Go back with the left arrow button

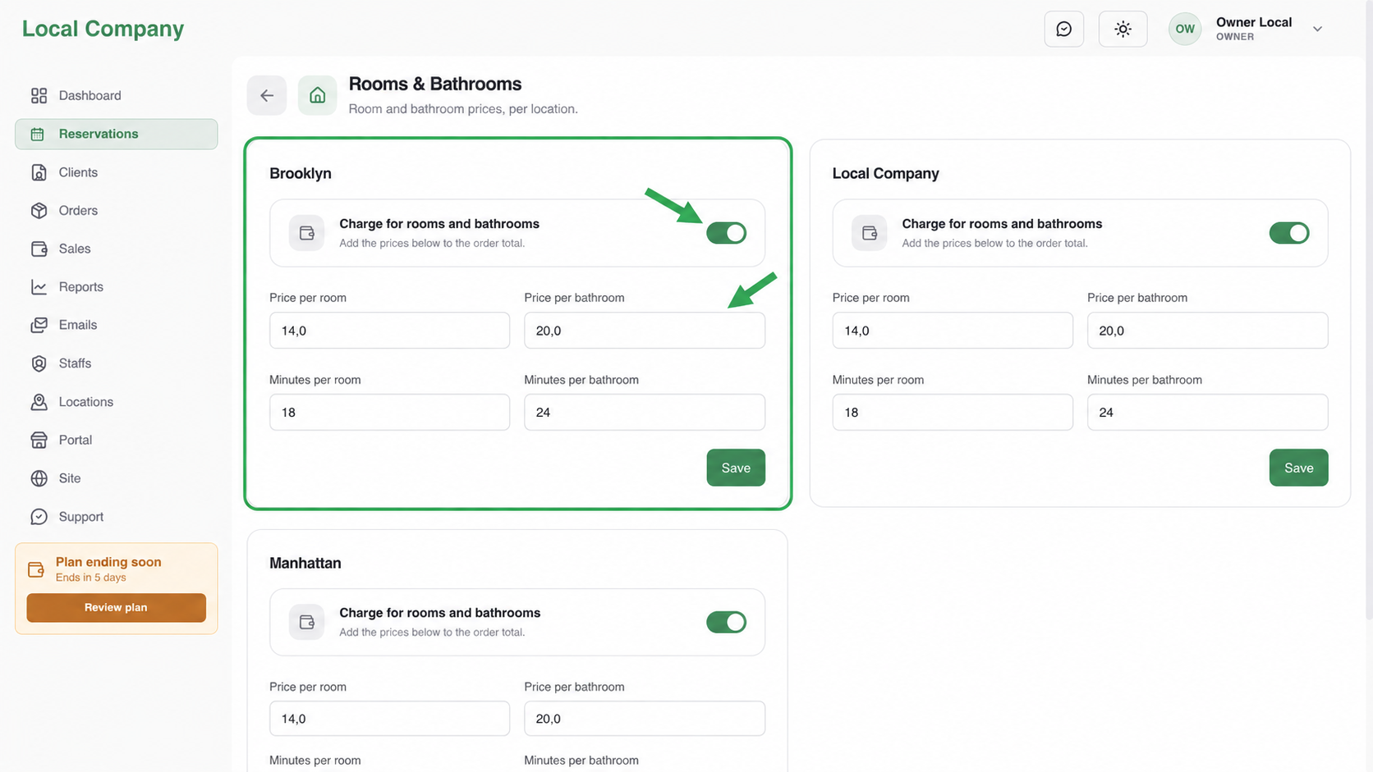click(267, 95)
